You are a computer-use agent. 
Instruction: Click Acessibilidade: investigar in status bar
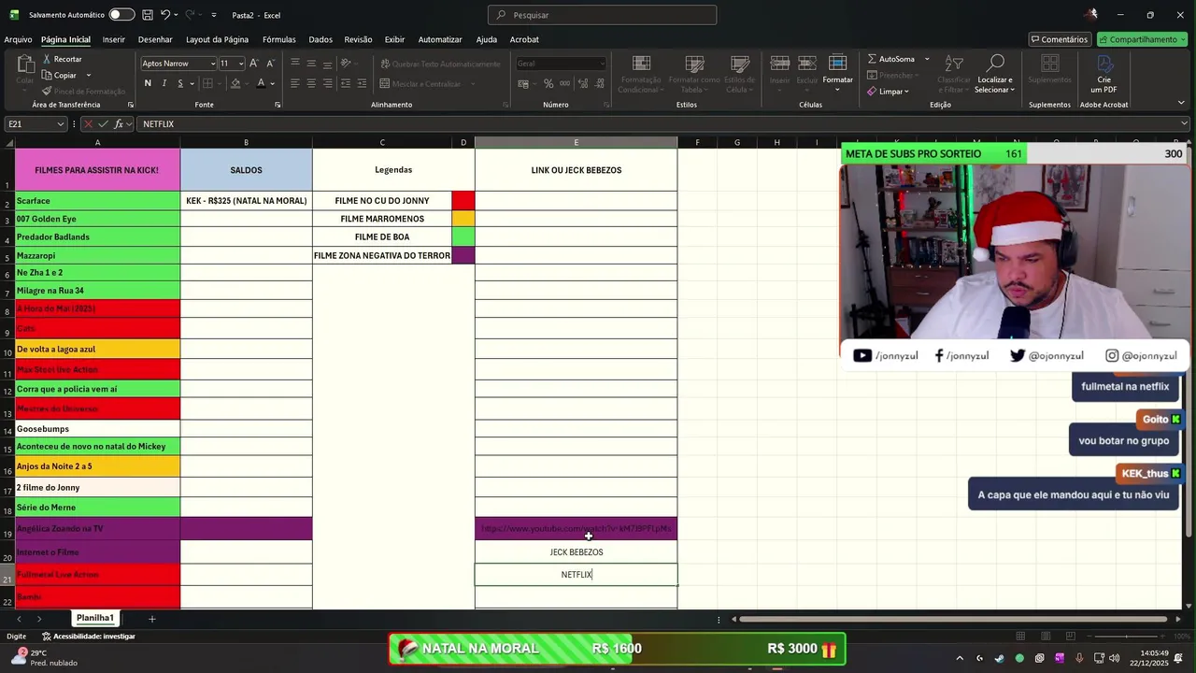pyautogui.click(x=89, y=637)
